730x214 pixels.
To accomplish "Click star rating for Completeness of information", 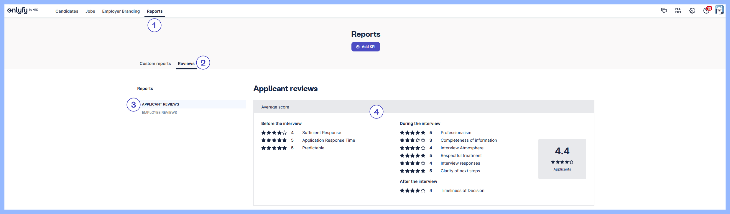I will point(412,141).
